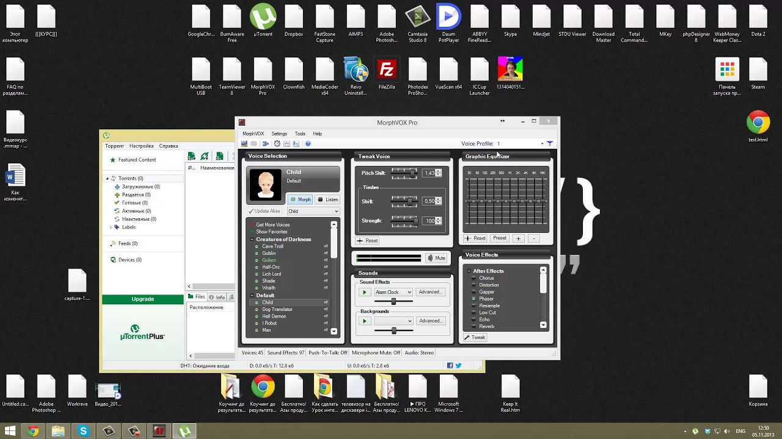Click Reset under Tweak Voice
The width and height of the screenshot is (782, 439).
[368, 241]
